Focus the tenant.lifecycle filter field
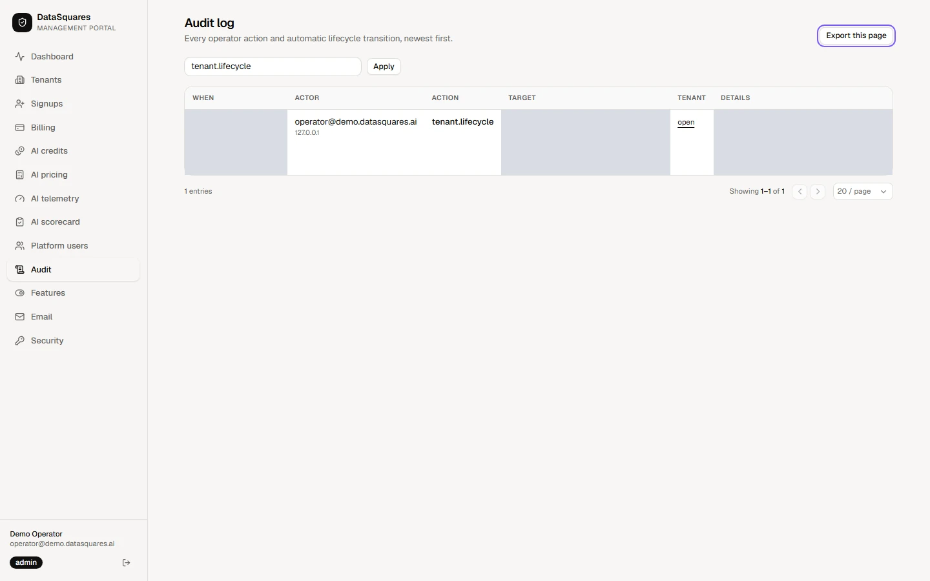930x581 pixels. (x=273, y=66)
